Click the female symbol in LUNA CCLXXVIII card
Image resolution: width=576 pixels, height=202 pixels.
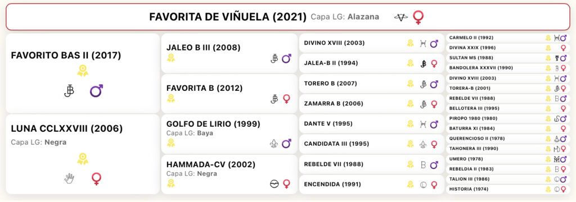[96, 178]
